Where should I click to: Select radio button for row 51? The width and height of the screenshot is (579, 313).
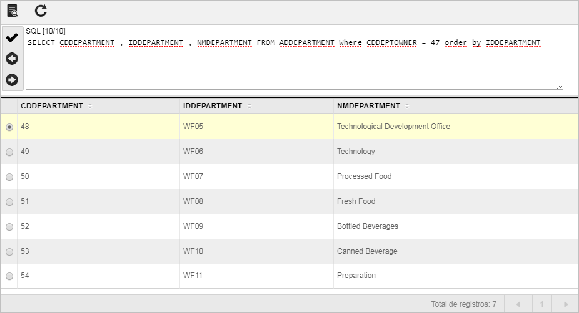click(9, 202)
